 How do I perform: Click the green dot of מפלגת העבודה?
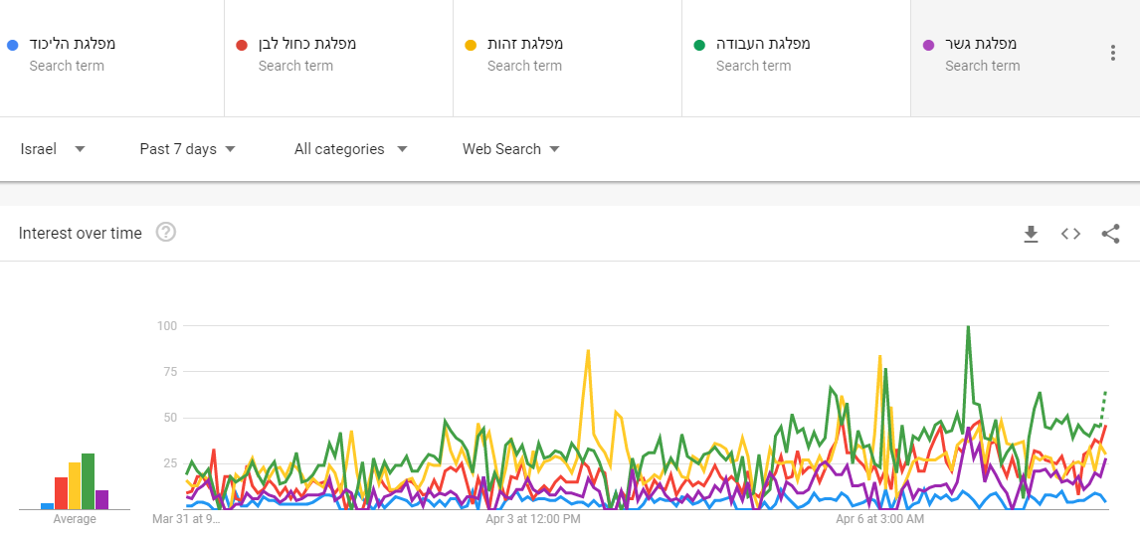tap(698, 45)
